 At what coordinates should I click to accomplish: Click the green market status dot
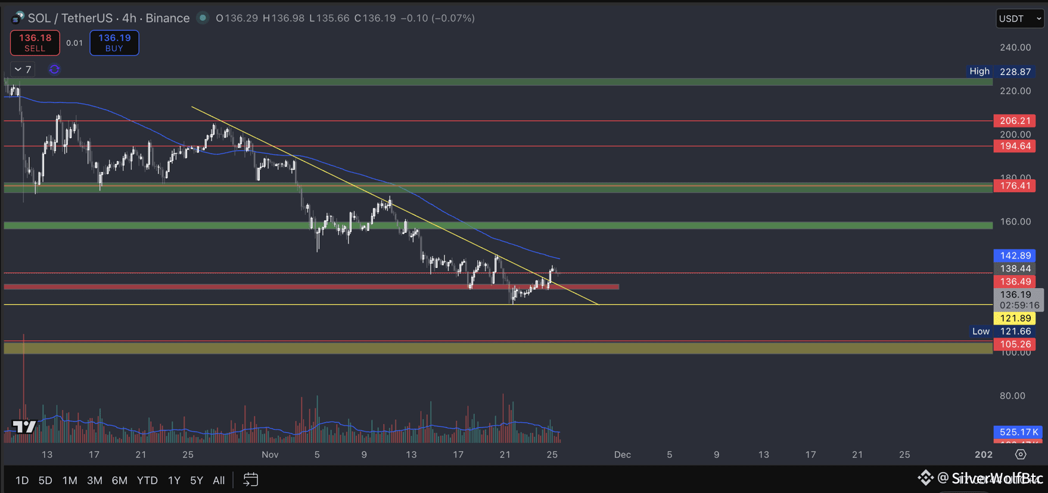pyautogui.click(x=203, y=18)
